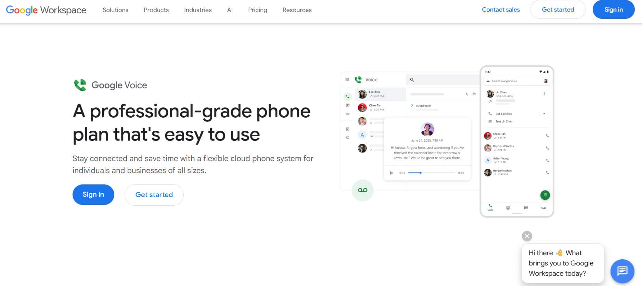Image resolution: width=642 pixels, height=286 pixels.
Task: Click the search magnifier in Voice desktop mockup
Action: point(412,80)
